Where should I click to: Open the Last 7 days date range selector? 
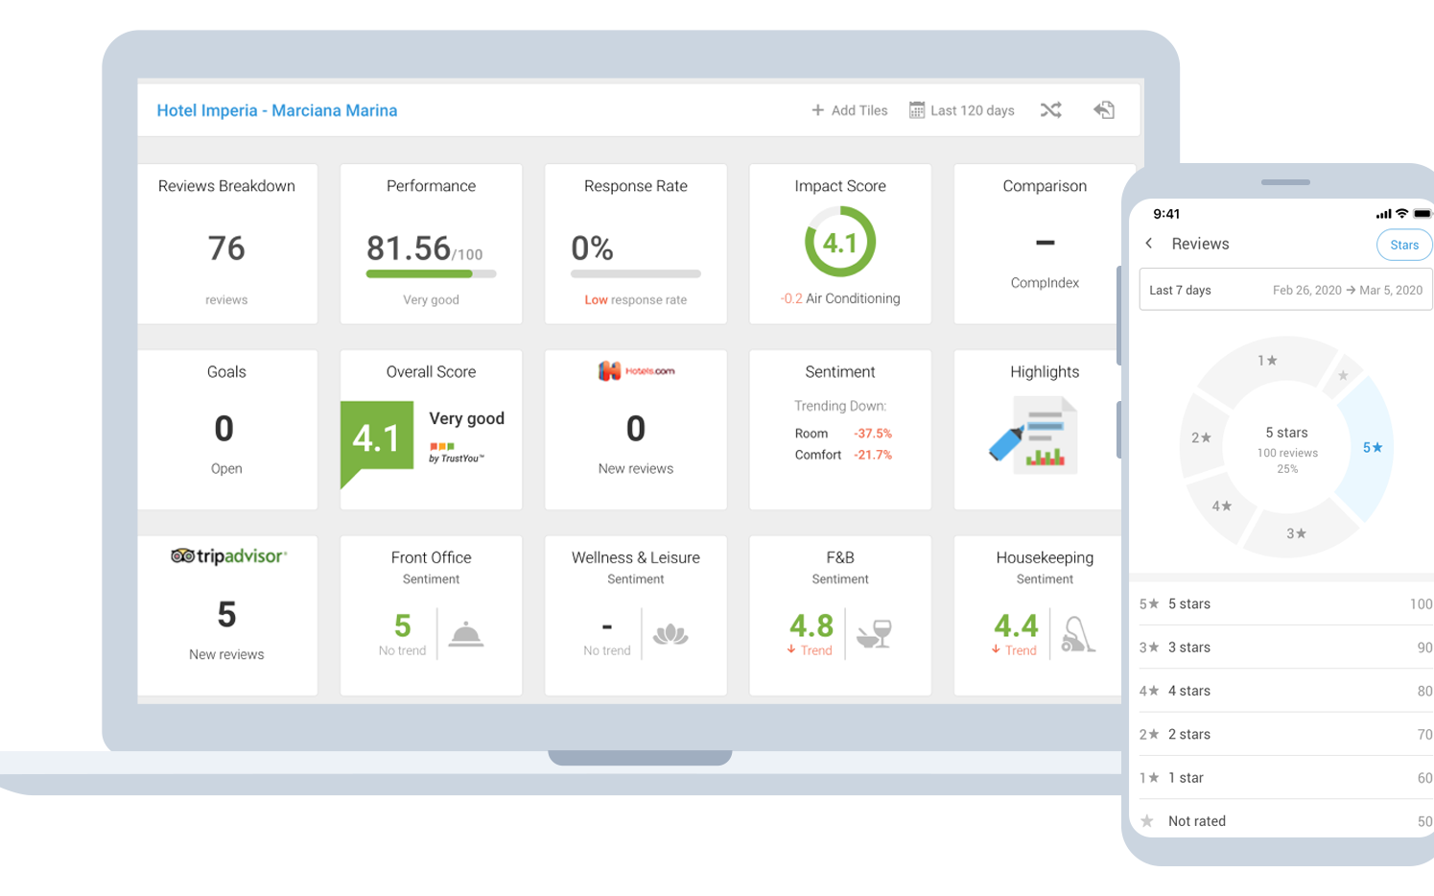1285,290
